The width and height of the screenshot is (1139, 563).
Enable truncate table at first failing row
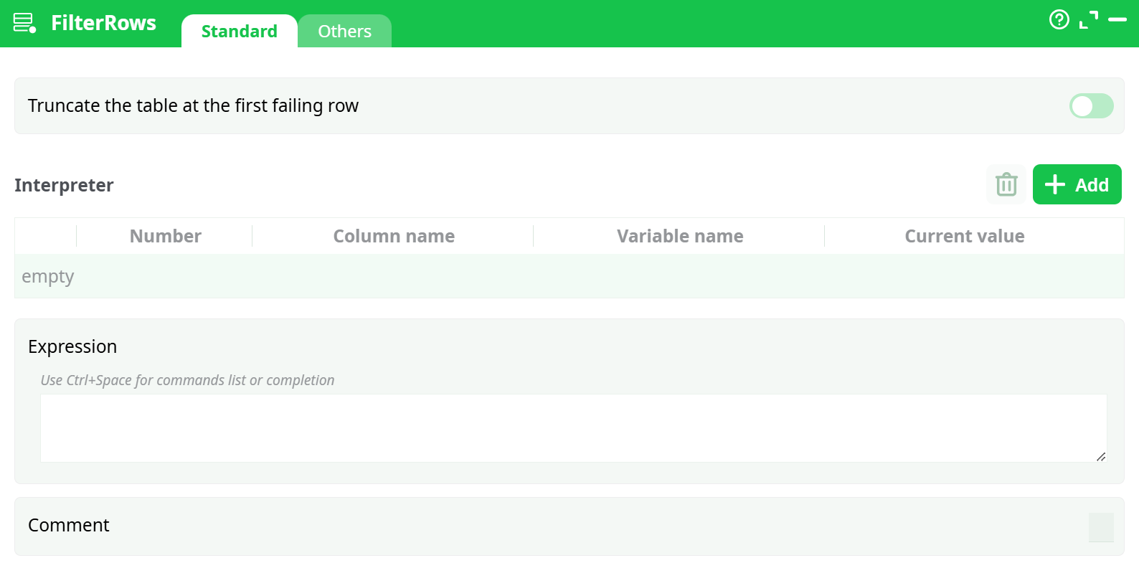pyautogui.click(x=1091, y=106)
